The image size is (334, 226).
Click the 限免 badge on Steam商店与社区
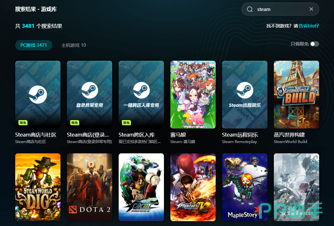(23, 123)
